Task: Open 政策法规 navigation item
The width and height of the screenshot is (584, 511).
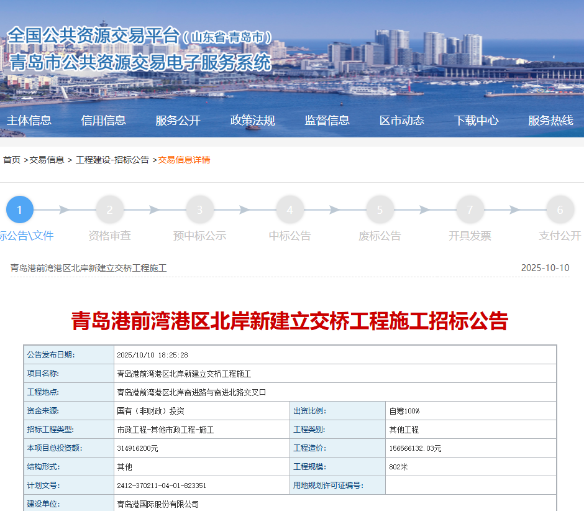Action: coord(253,121)
